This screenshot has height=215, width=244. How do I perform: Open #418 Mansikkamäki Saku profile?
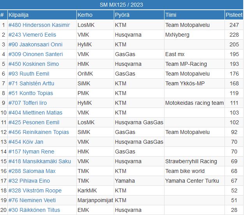(39, 161)
